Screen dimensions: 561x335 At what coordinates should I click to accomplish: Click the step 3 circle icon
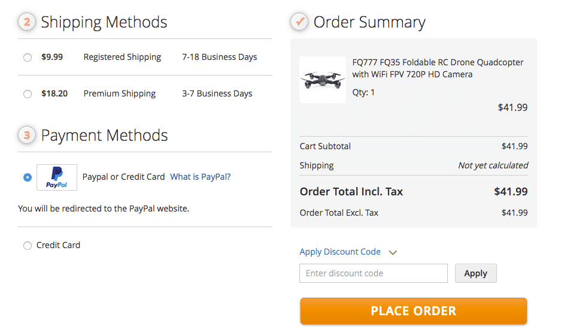tap(27, 135)
